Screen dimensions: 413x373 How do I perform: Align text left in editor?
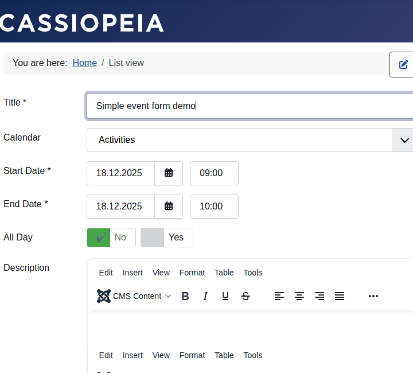pos(279,296)
